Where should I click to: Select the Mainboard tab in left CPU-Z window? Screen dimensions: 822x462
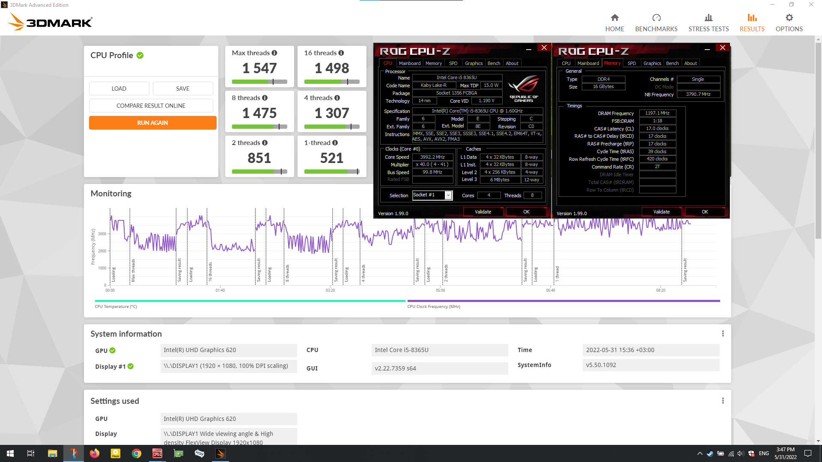coord(410,63)
